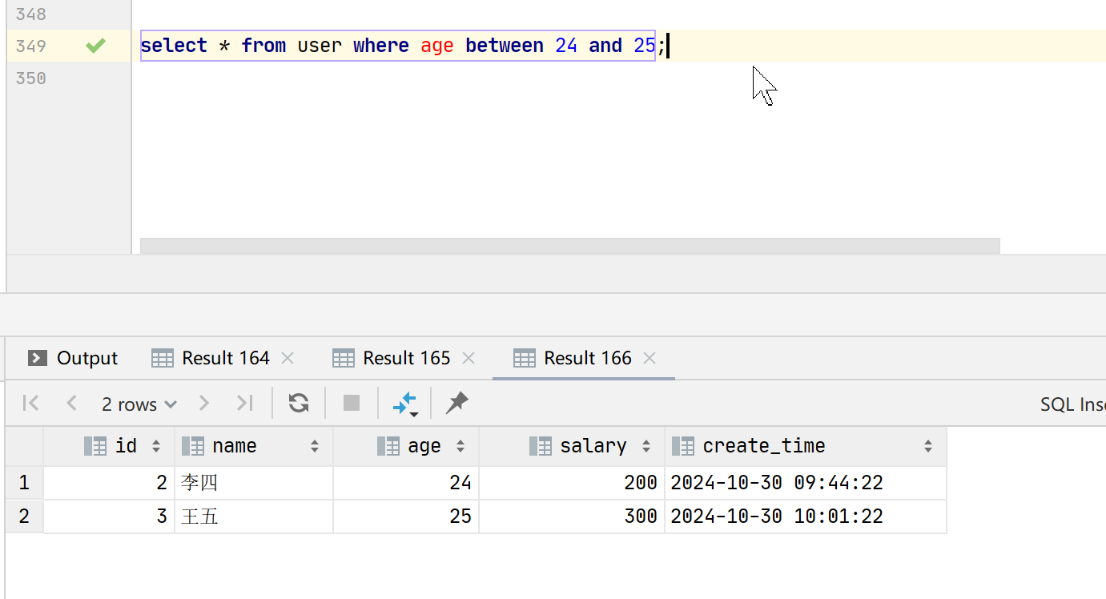Viewport: 1106px width, 599px height.
Task: Reload the query results with refresh icon
Action: click(x=299, y=403)
